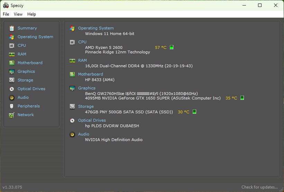Open Audio section from the sidebar
The width and height of the screenshot is (284, 192).
(x=23, y=97)
